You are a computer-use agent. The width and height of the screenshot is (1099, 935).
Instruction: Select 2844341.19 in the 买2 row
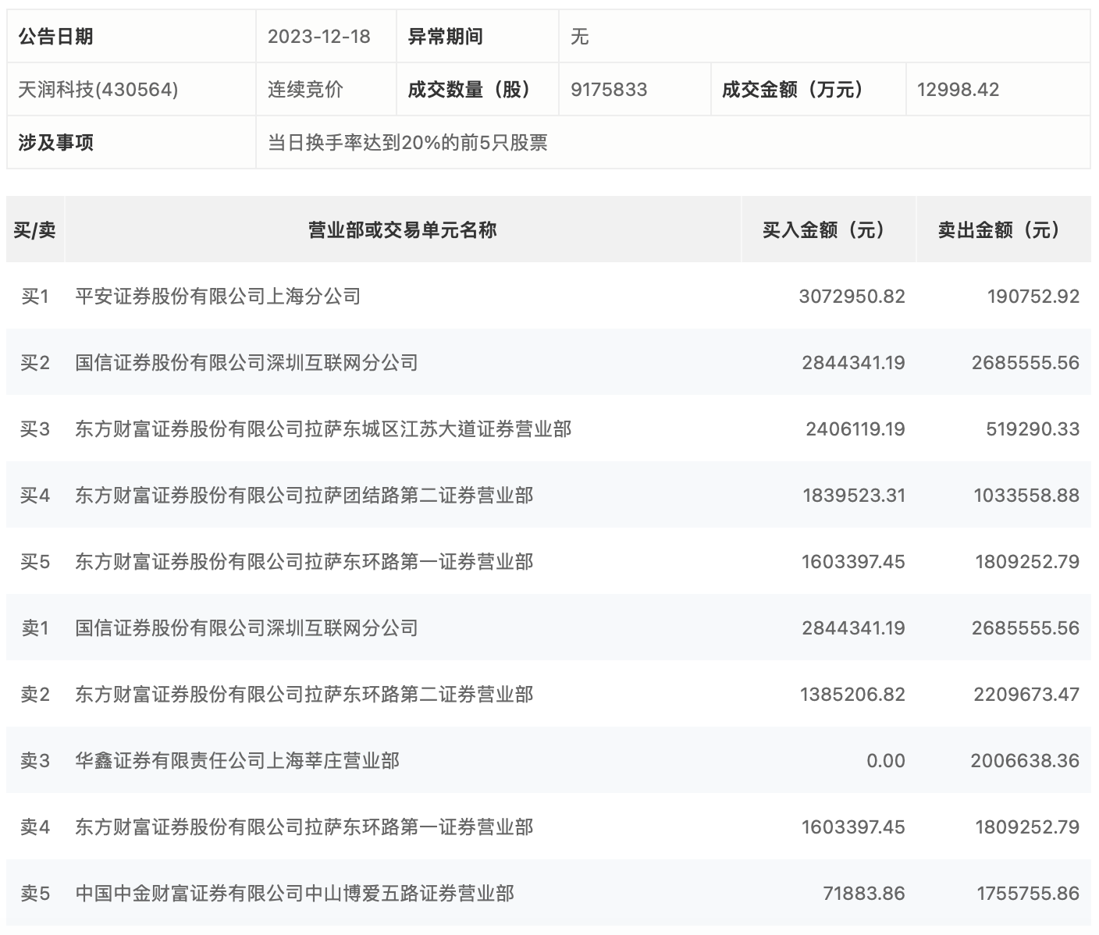[853, 363]
